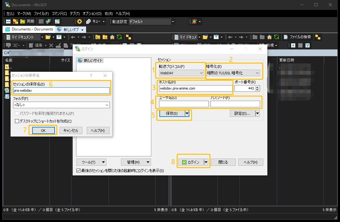The image size is (340, 222).
Task: Increase the port number with the stepper arrows
Action: point(257,87)
